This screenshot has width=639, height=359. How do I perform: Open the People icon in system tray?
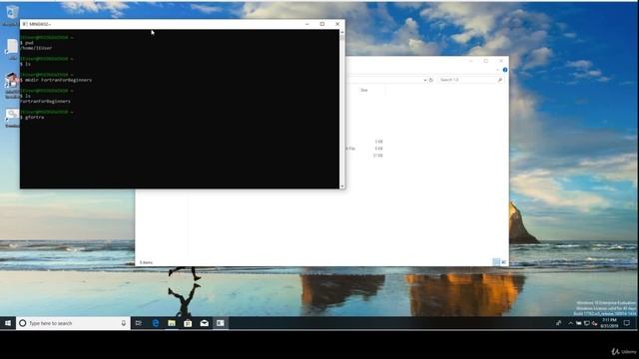tap(559, 323)
